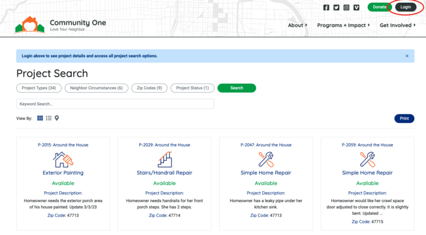
Task: Open the Facebook social icon
Action: [x=326, y=7]
